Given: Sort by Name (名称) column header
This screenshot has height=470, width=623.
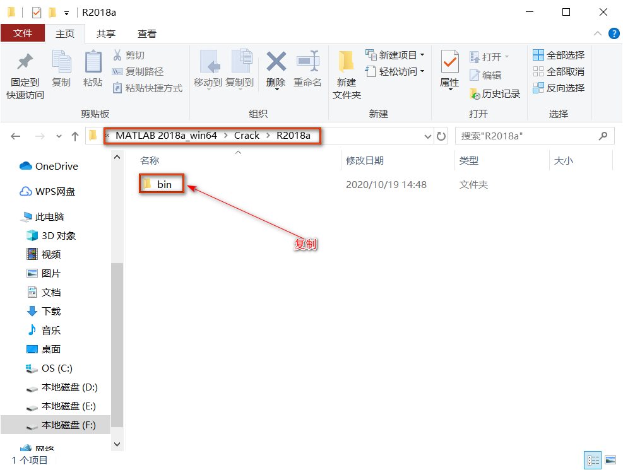Looking at the screenshot, I should 150,161.
